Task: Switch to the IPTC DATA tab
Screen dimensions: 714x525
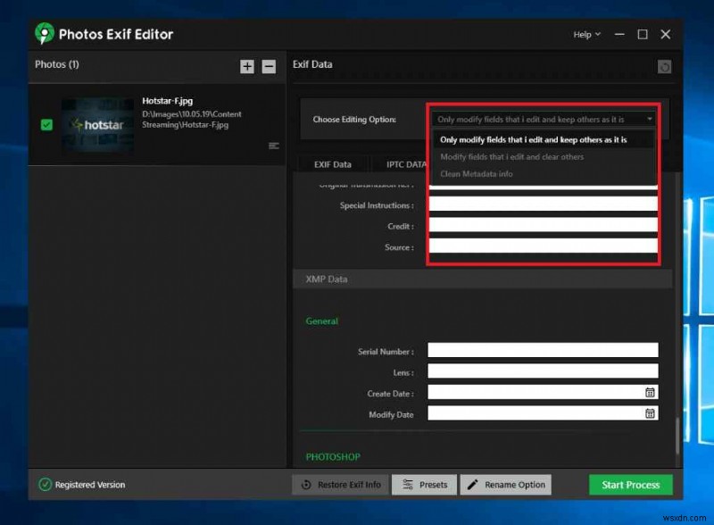Action: [x=406, y=164]
